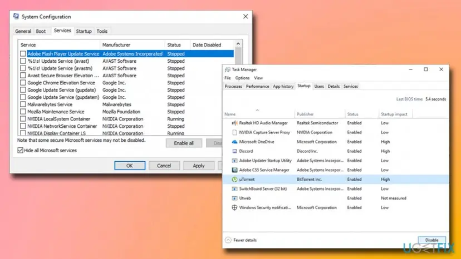
Task: Open the Services tab in Task Manager
Action: [350, 86]
